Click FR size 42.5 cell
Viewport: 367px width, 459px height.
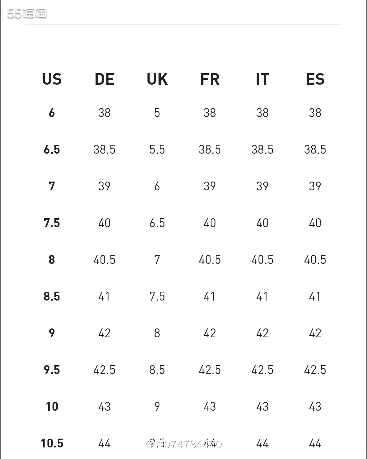tap(210, 370)
